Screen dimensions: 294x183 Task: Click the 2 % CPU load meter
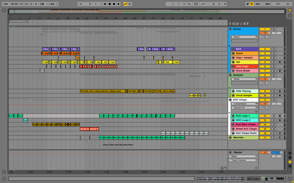278,4
